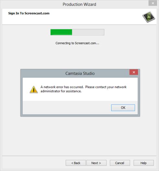Cancel the Production Wizard

(x=120, y=163)
